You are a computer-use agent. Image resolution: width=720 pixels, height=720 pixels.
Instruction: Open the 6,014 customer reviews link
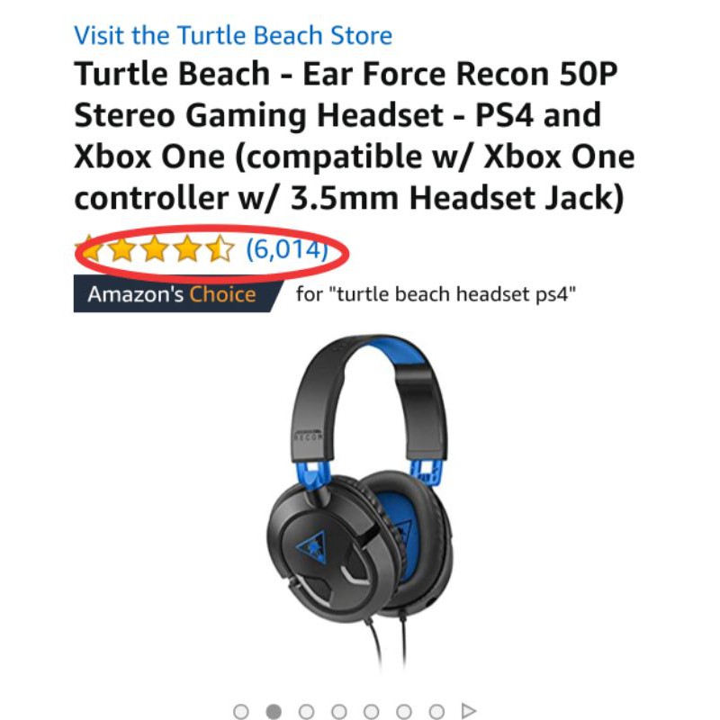coord(286,248)
